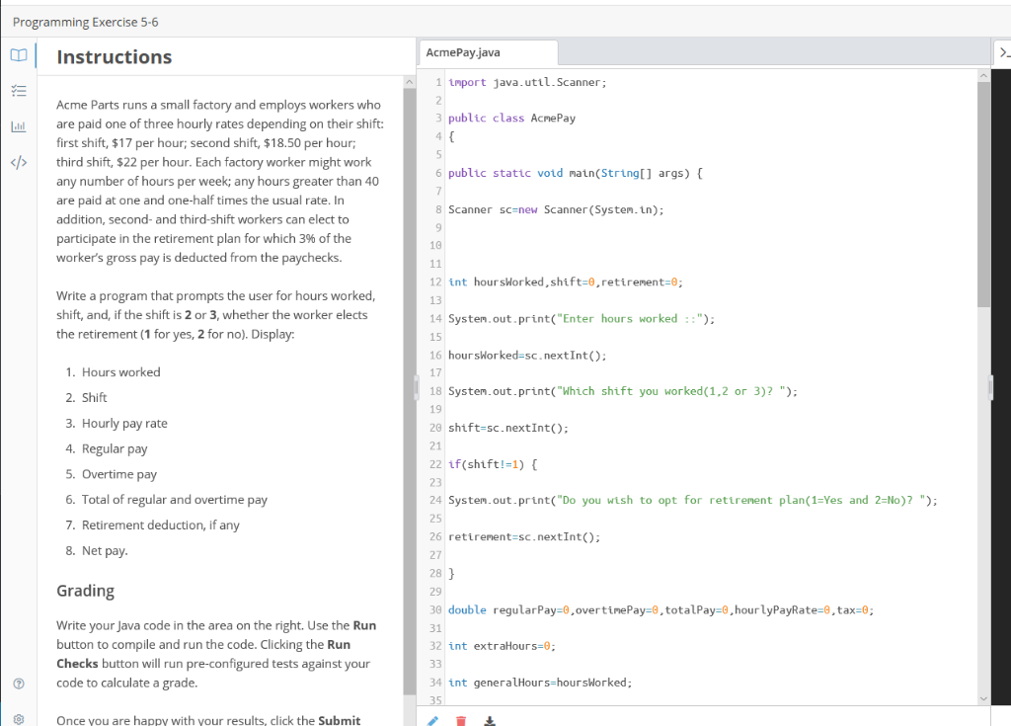Viewport: 1011px width, 726px height.
Task: Click int generalHours=hoursWorked on line 34
Action: click(x=540, y=683)
